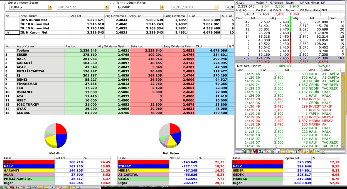This screenshot has width=347, height=189.
Task: Open the alarm bell toolbar icon
Action: [317, 151]
